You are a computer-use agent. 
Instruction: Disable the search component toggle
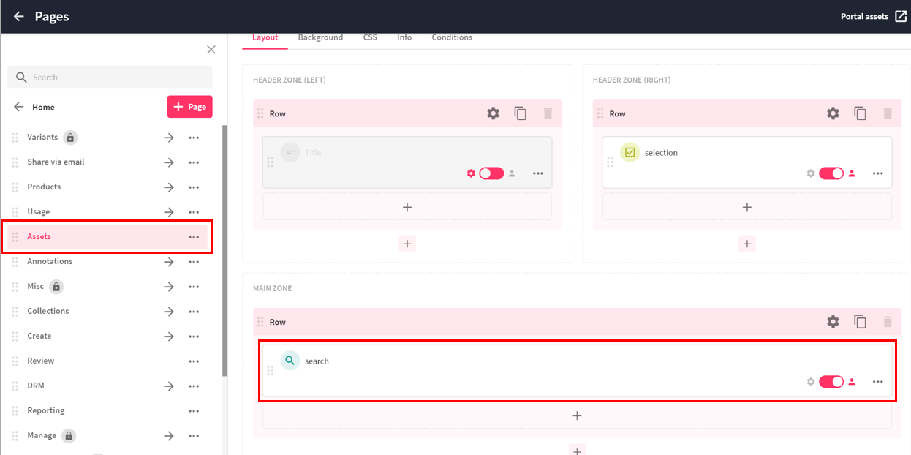coord(831,382)
